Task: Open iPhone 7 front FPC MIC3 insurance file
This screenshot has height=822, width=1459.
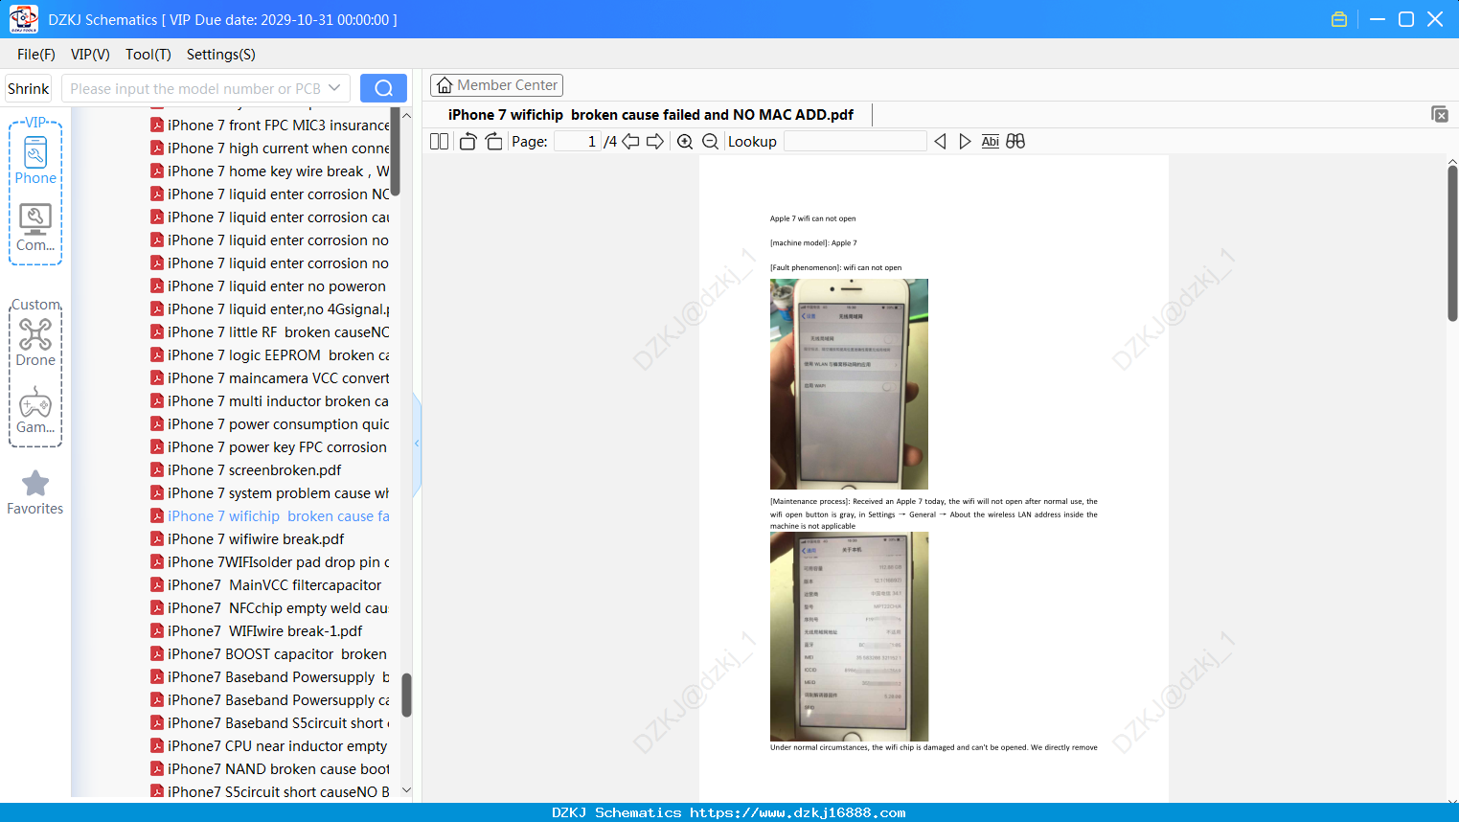Action: [x=270, y=126]
